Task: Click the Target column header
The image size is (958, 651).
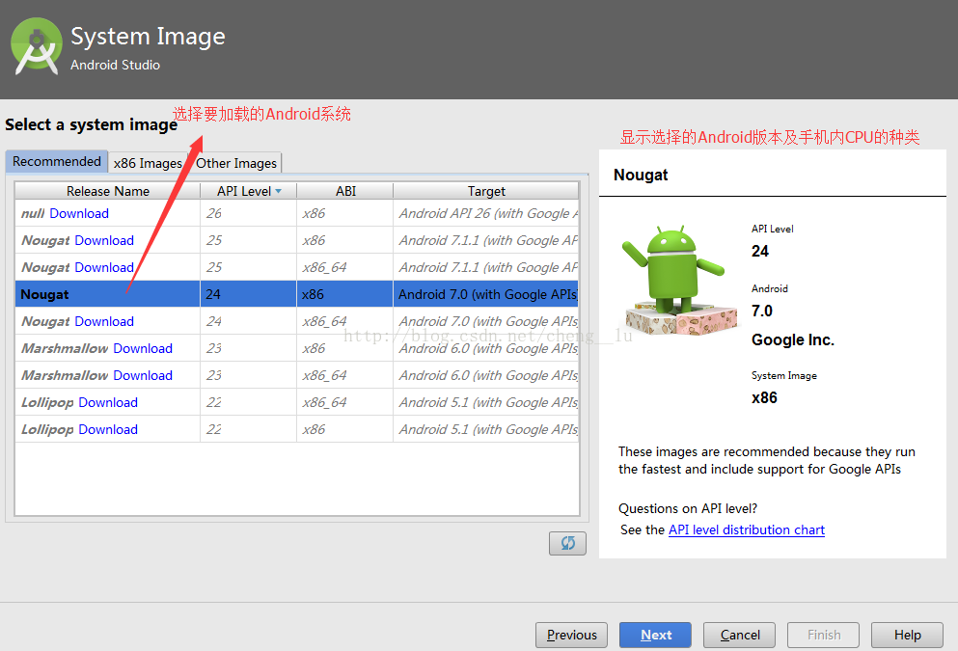Action: tap(486, 191)
